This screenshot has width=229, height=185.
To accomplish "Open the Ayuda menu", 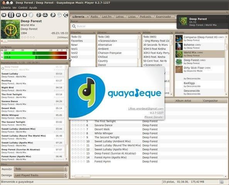I will [x=33, y=8].
